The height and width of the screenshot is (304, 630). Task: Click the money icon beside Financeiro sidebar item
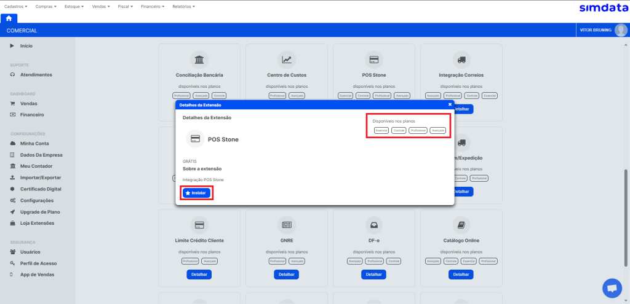[x=12, y=115]
